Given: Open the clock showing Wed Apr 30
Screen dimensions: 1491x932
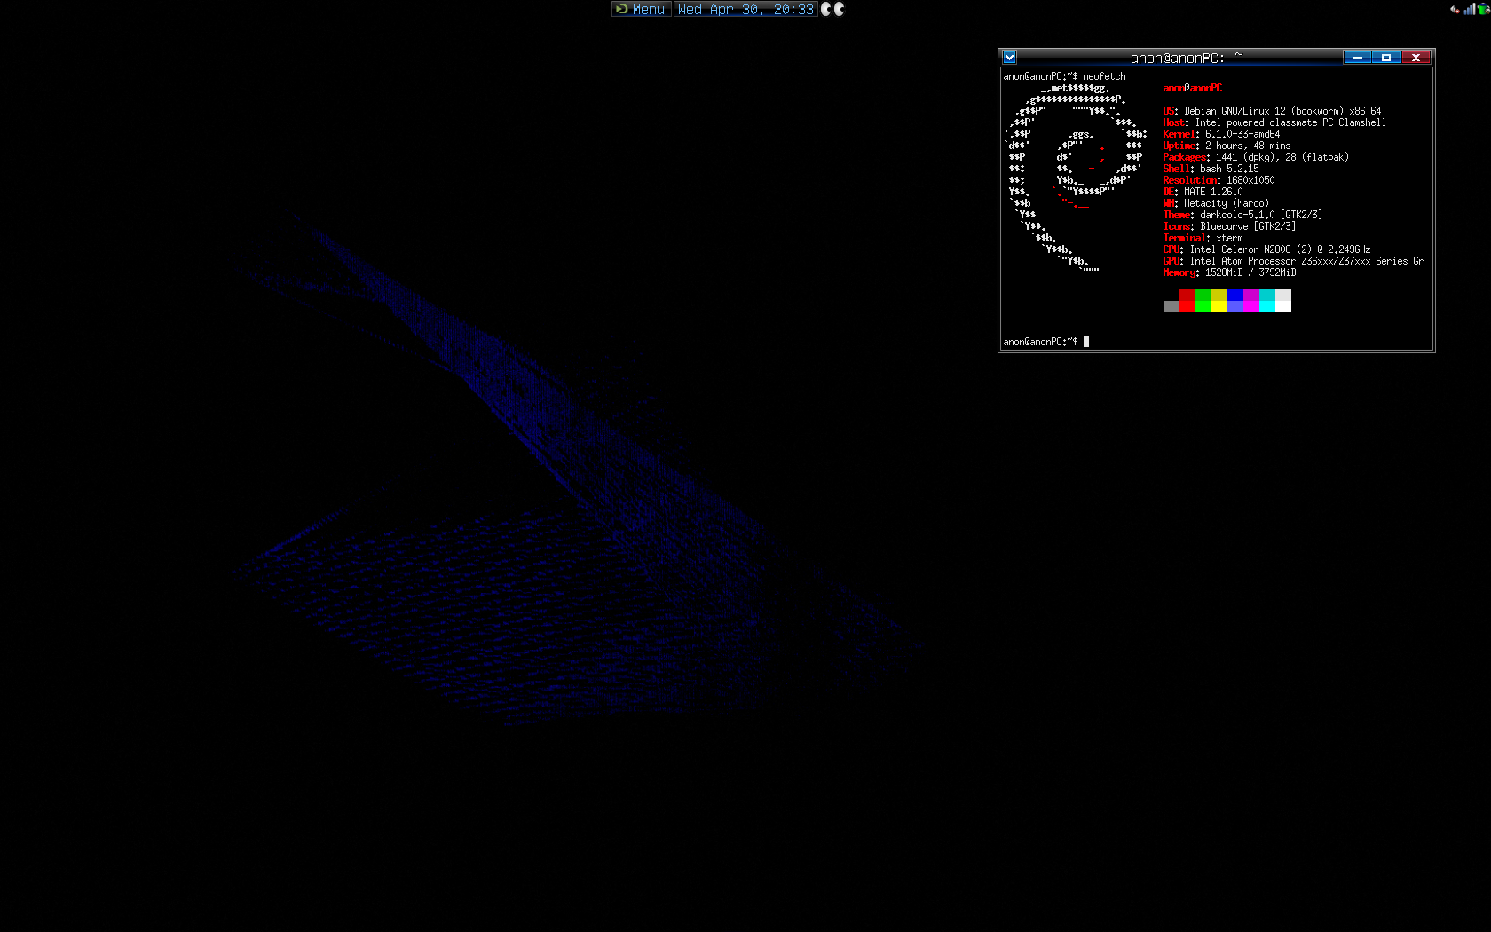Looking at the screenshot, I should point(745,9).
